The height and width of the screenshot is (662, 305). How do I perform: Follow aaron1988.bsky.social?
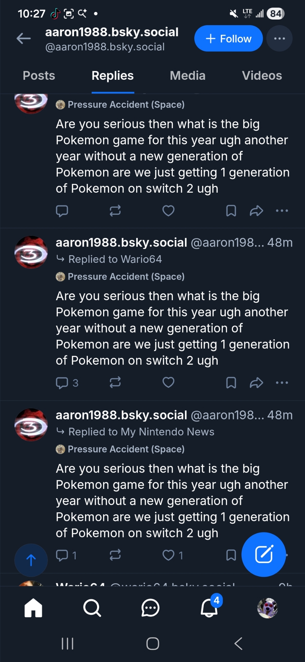229,39
